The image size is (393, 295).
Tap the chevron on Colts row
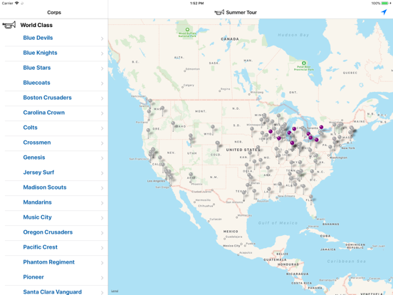point(102,128)
